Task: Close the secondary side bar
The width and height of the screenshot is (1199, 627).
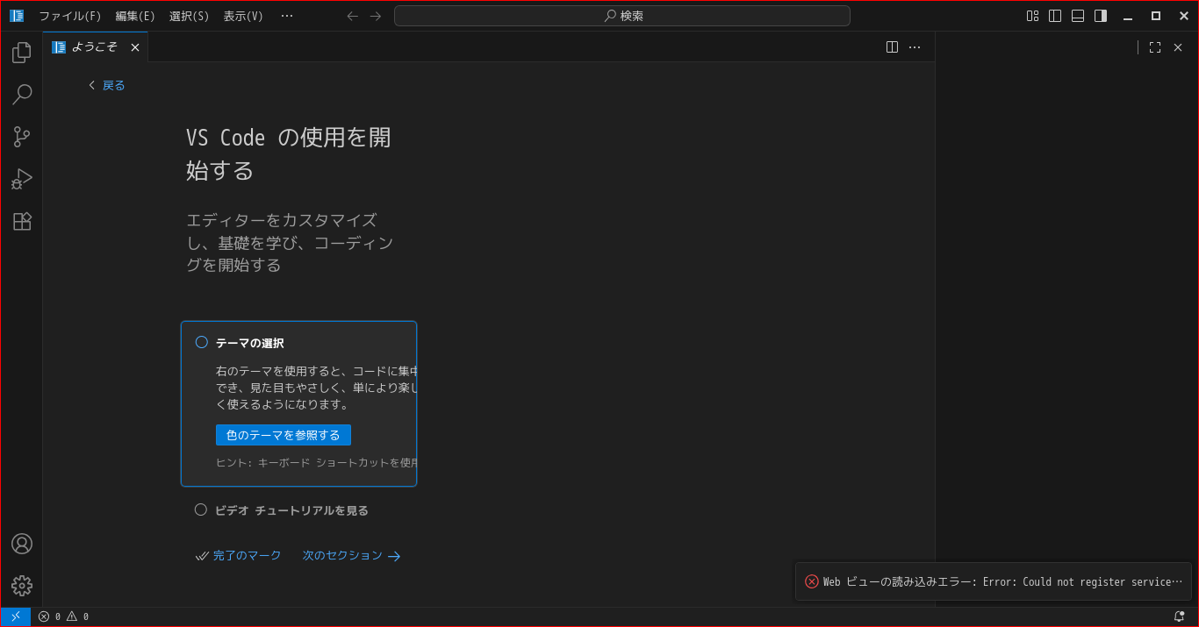Action: (x=1178, y=47)
